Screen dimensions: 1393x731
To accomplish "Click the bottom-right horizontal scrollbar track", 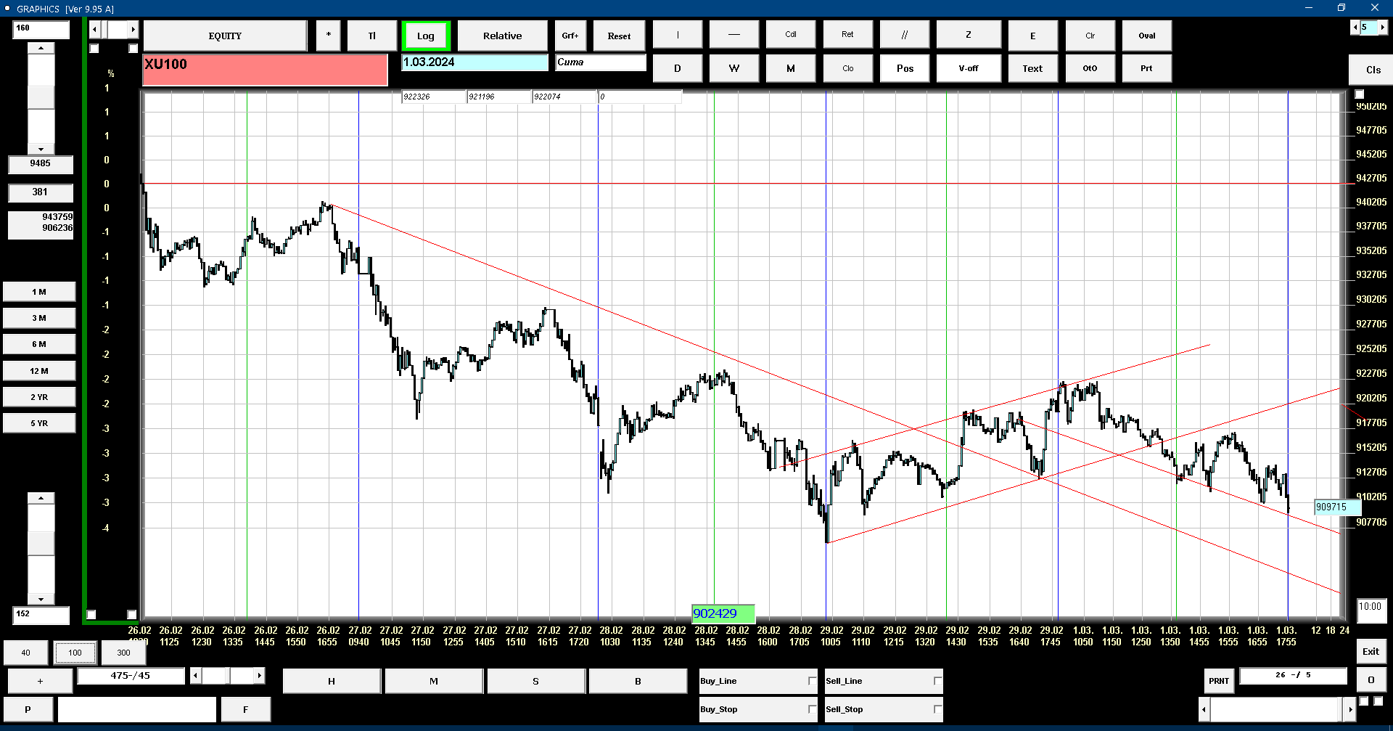I will coord(1276,709).
